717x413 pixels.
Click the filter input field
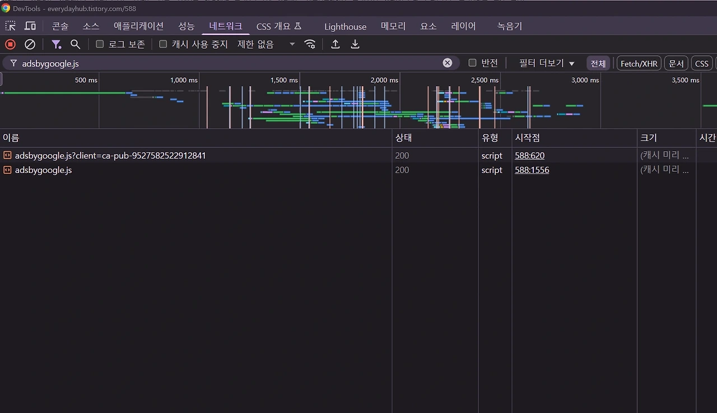pyautogui.click(x=231, y=63)
